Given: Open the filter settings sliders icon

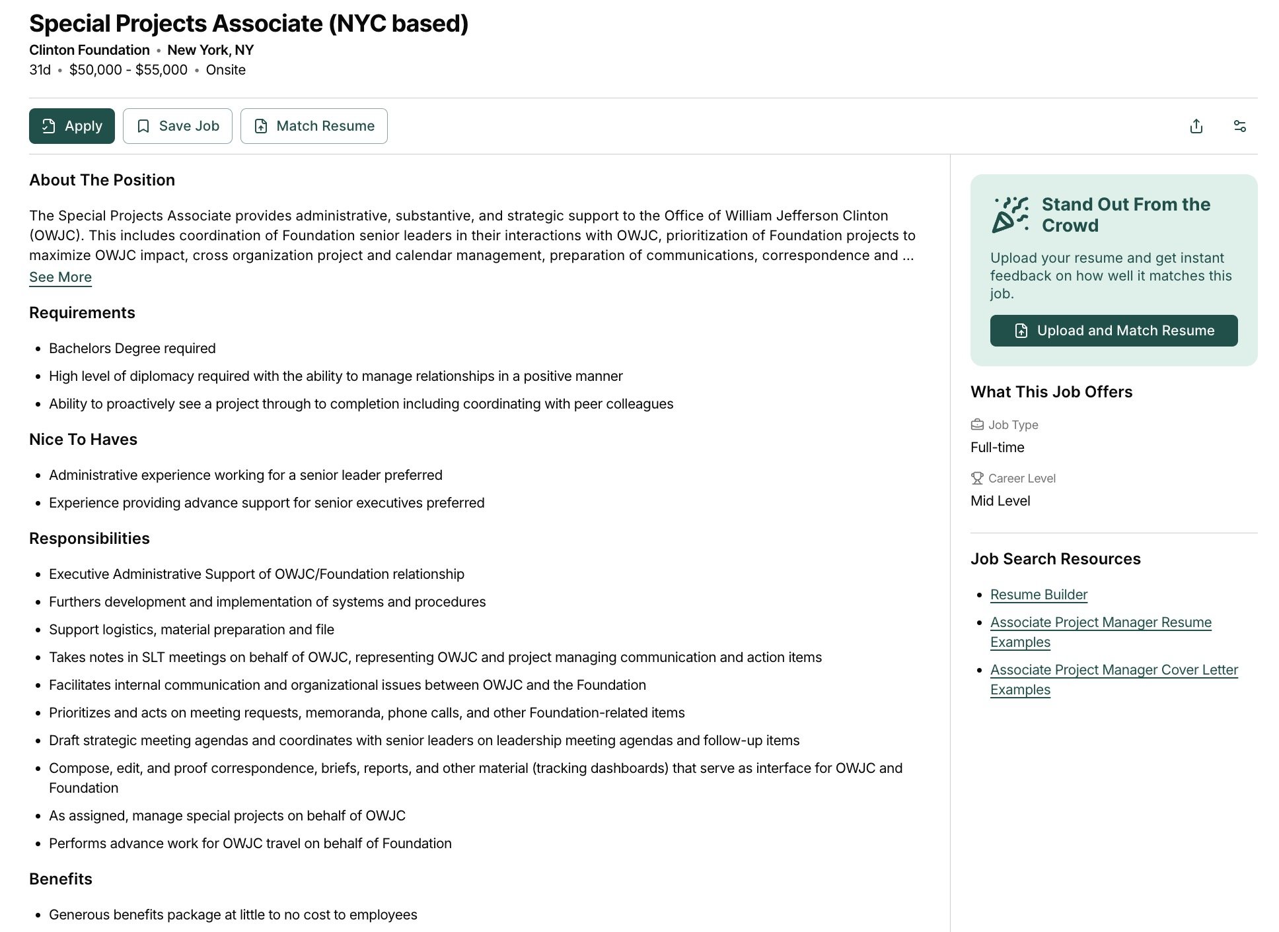Looking at the screenshot, I should point(1239,126).
